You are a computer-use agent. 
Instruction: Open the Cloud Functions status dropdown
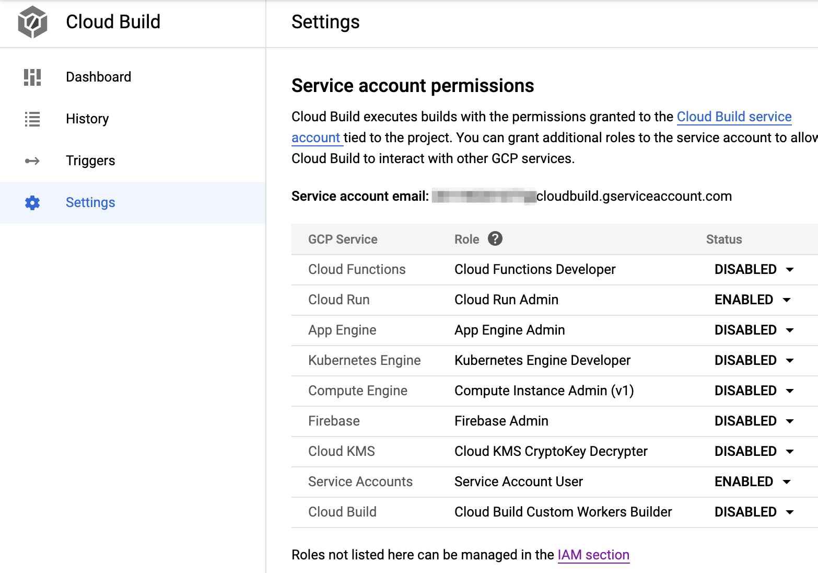coord(754,269)
